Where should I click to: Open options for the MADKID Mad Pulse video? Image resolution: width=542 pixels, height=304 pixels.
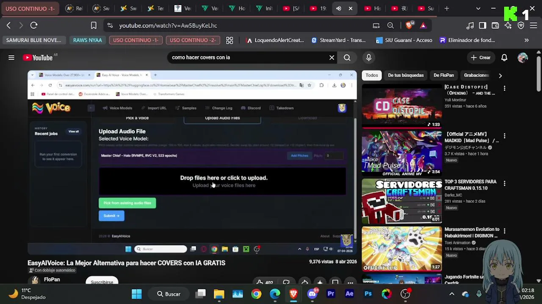coord(504,136)
